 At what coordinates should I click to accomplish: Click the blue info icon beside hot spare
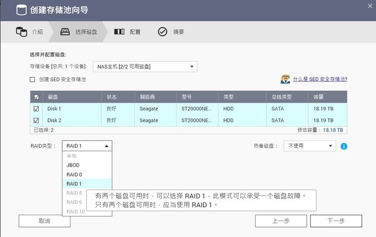[x=344, y=146]
